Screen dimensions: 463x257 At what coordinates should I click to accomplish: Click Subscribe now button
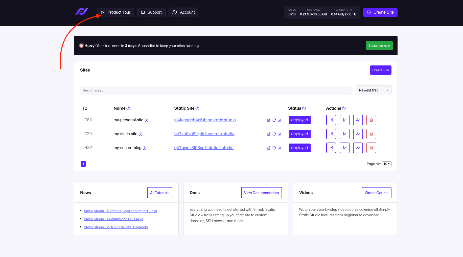(x=379, y=46)
